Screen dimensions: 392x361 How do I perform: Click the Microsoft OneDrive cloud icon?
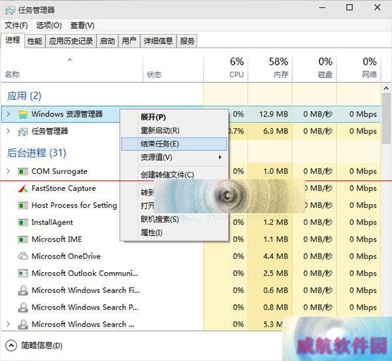click(23, 256)
